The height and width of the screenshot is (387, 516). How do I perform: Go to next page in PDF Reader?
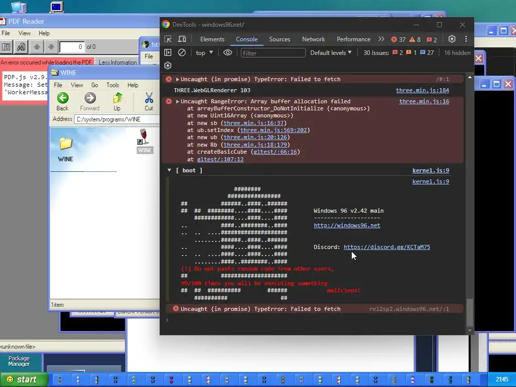(51, 47)
